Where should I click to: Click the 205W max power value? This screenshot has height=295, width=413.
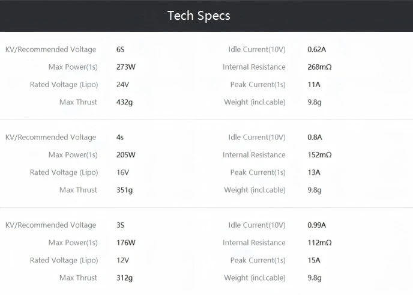tap(126, 154)
